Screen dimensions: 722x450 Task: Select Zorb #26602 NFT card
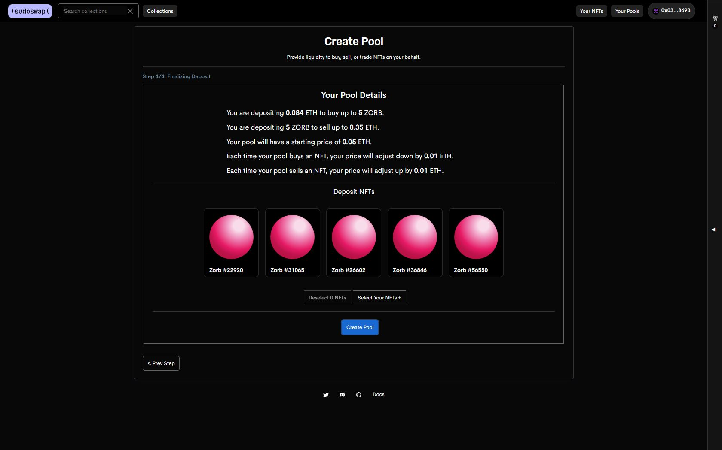pos(354,243)
